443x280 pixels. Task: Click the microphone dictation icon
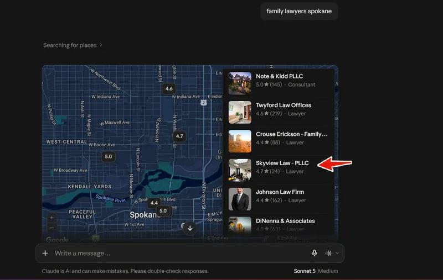[314, 253]
